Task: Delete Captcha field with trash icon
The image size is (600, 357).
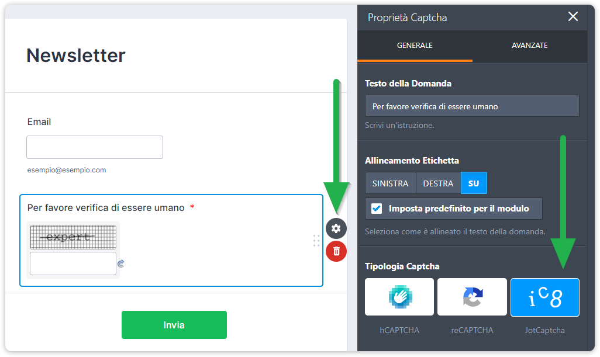Action: coord(336,251)
